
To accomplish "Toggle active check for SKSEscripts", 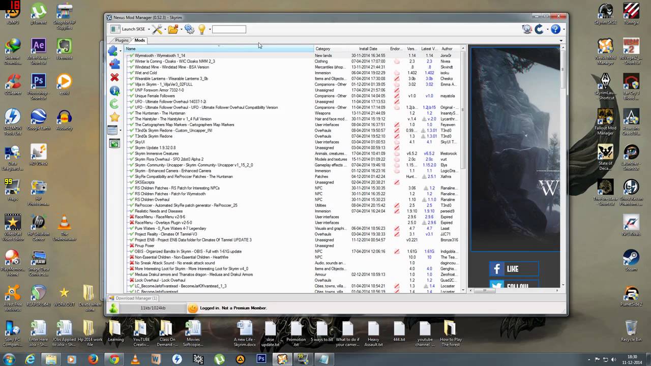I will 132,182.
